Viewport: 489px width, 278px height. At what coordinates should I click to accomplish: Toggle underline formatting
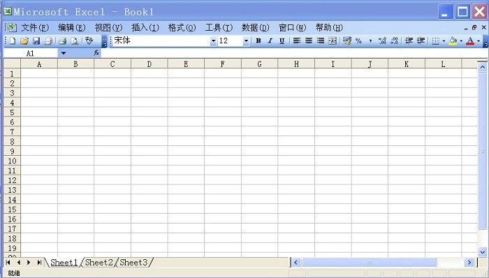(x=282, y=41)
